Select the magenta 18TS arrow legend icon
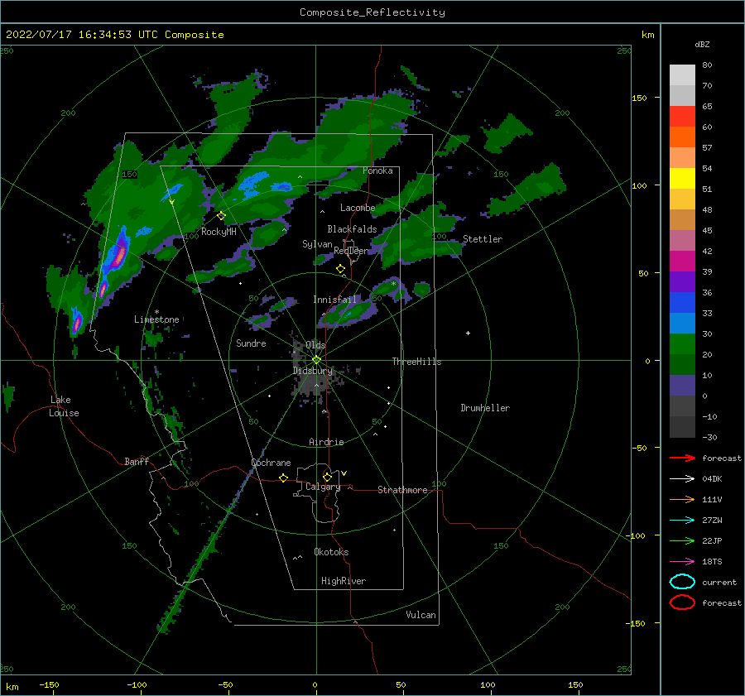 [x=682, y=562]
